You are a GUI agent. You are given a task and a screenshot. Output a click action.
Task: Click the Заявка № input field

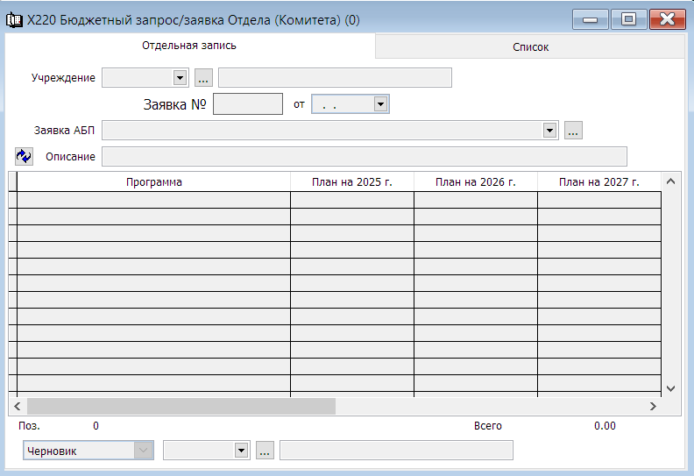[248, 104]
